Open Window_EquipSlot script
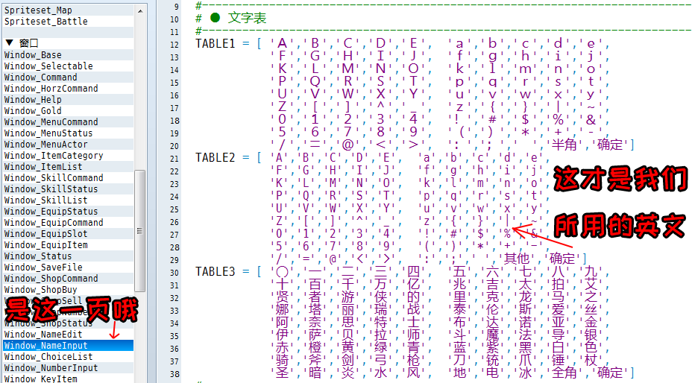 click(68, 233)
